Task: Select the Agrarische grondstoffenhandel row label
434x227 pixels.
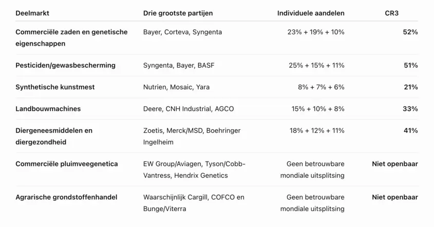Action: coord(66,197)
